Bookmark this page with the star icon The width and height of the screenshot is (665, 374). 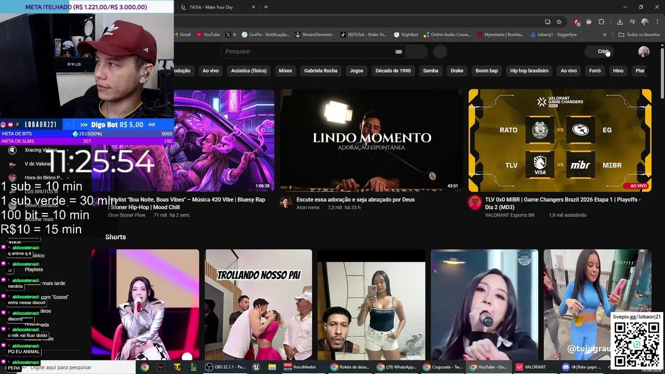point(559,22)
